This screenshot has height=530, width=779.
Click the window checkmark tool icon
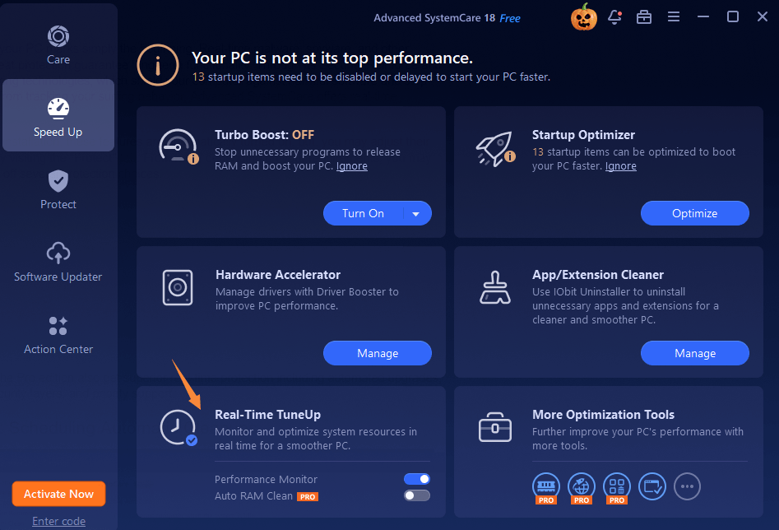[651, 486]
